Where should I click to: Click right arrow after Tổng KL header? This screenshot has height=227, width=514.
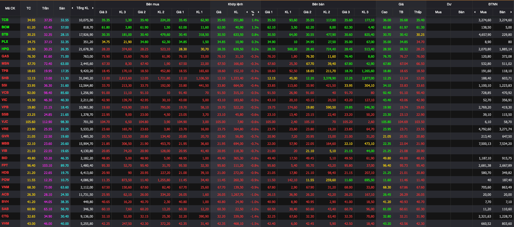[93, 8]
